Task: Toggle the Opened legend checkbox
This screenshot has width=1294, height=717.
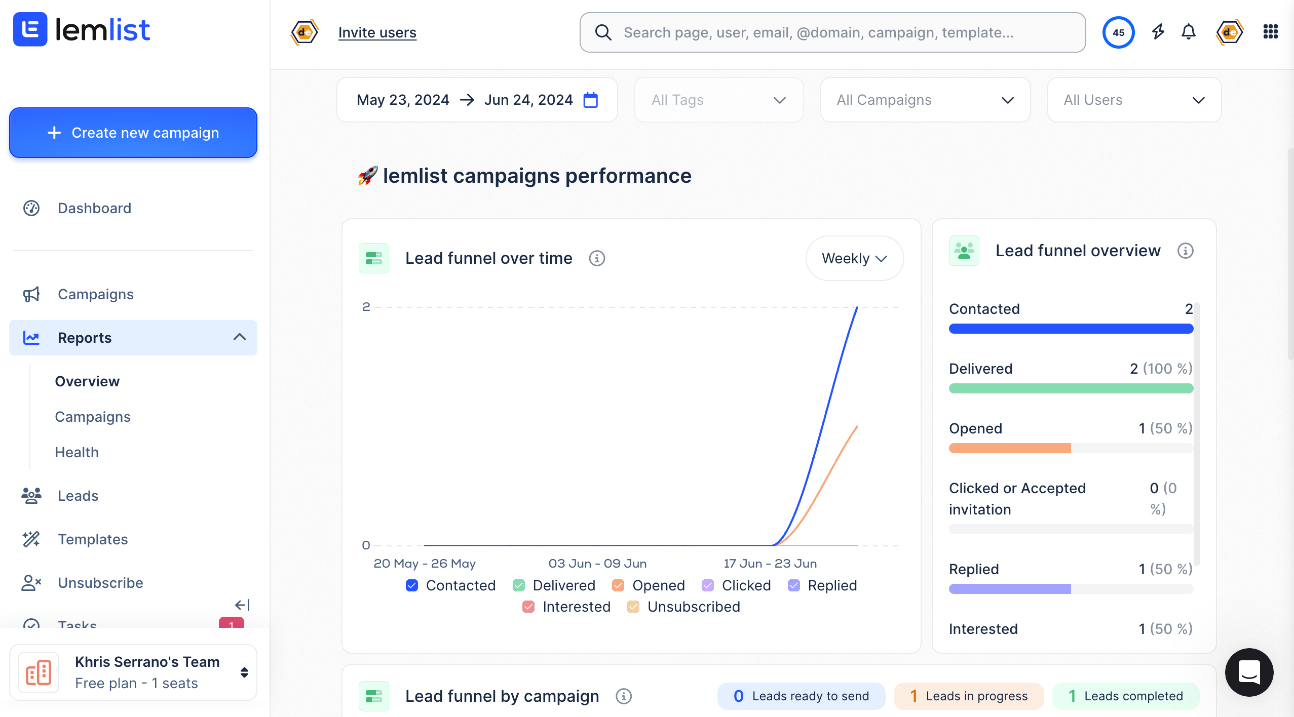Action: [618, 585]
